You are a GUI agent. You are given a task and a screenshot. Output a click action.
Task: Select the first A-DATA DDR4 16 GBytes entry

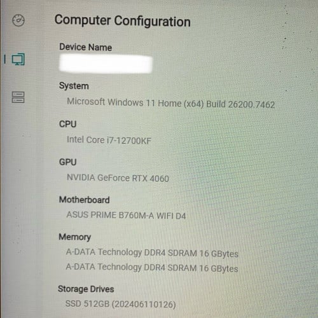pos(152,253)
